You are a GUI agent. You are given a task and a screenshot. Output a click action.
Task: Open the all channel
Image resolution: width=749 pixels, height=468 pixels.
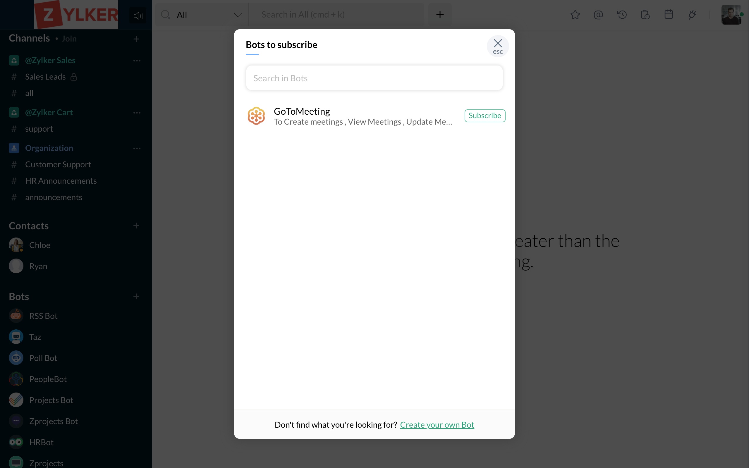(x=29, y=93)
